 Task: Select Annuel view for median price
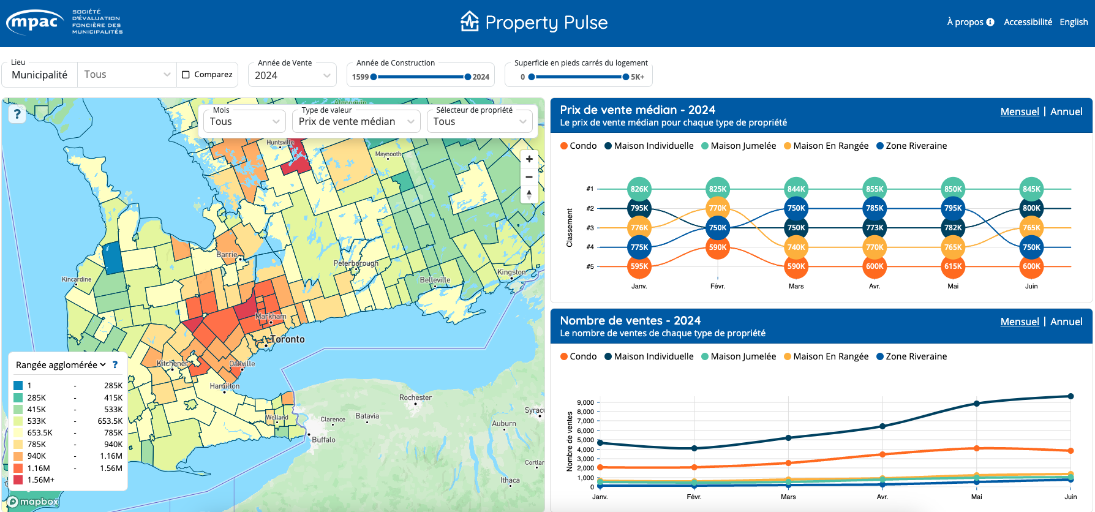tap(1066, 111)
